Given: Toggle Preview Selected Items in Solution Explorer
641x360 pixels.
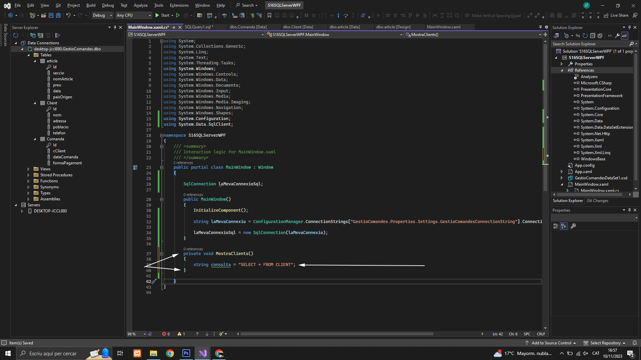Looking at the screenshot, I should (x=625, y=36).
